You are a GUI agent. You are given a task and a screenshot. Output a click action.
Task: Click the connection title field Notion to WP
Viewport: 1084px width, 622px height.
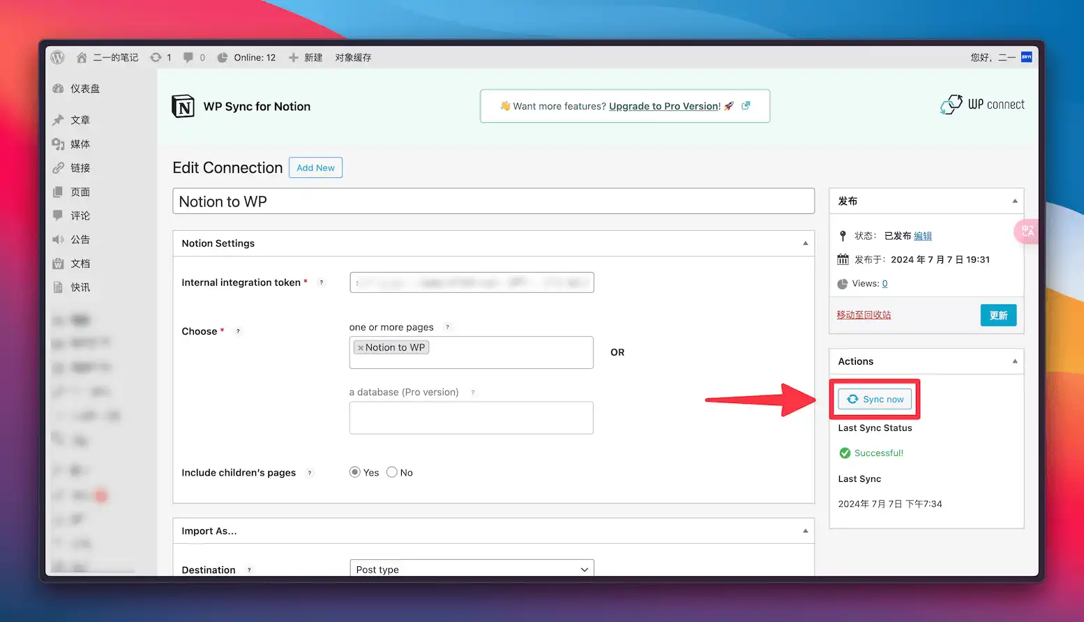[493, 202]
